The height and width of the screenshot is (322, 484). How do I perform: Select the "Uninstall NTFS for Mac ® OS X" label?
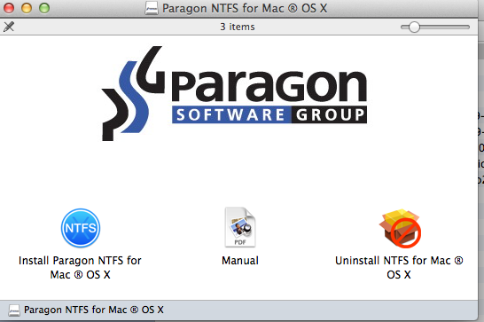tap(399, 268)
